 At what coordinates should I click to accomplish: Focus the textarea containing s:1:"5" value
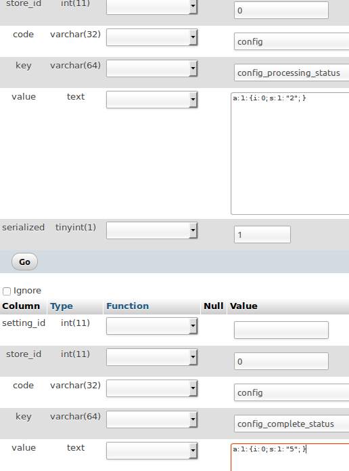click(290, 457)
